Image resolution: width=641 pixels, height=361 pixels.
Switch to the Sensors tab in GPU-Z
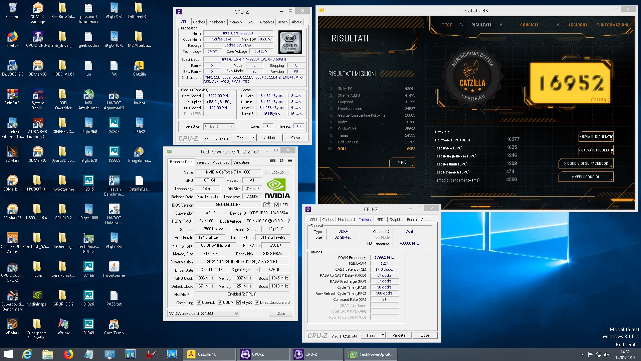tap(203, 162)
